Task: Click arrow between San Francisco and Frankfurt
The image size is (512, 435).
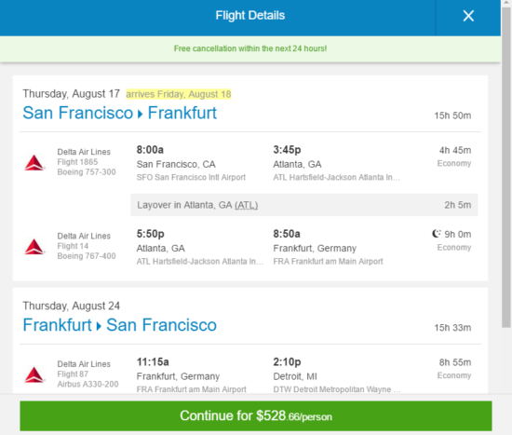Action: (140, 114)
